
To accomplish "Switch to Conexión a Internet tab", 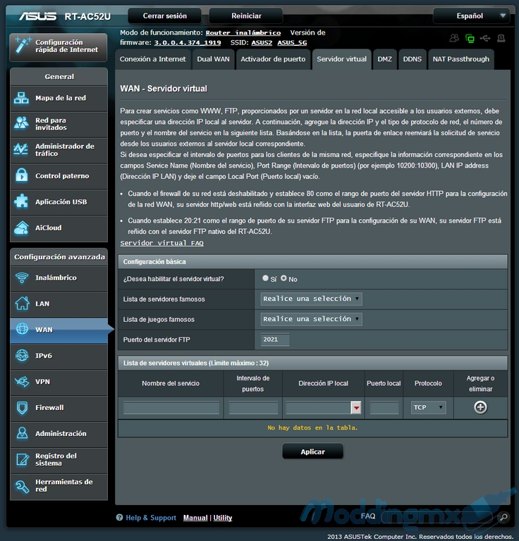I will 152,59.
